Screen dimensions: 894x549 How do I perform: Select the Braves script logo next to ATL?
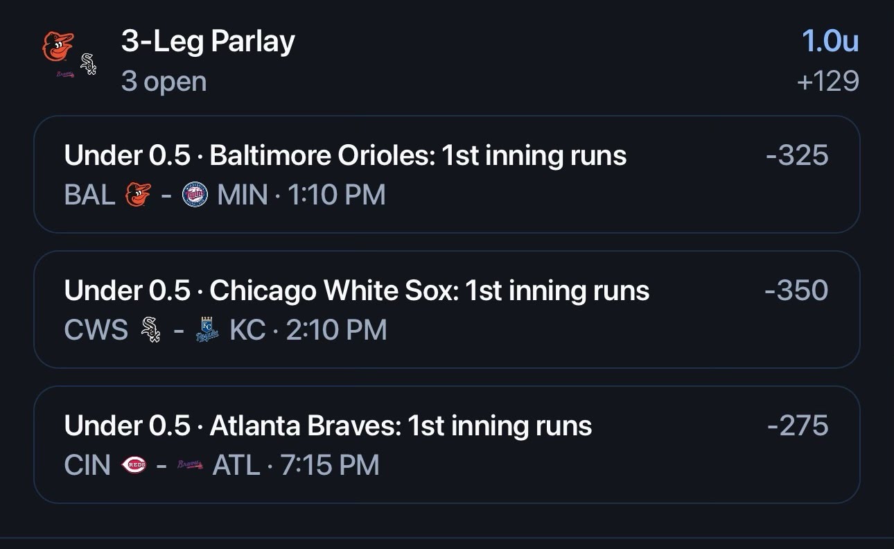190,464
